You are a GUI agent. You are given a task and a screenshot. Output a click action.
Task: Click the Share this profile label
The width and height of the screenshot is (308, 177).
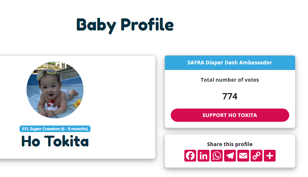(x=230, y=144)
